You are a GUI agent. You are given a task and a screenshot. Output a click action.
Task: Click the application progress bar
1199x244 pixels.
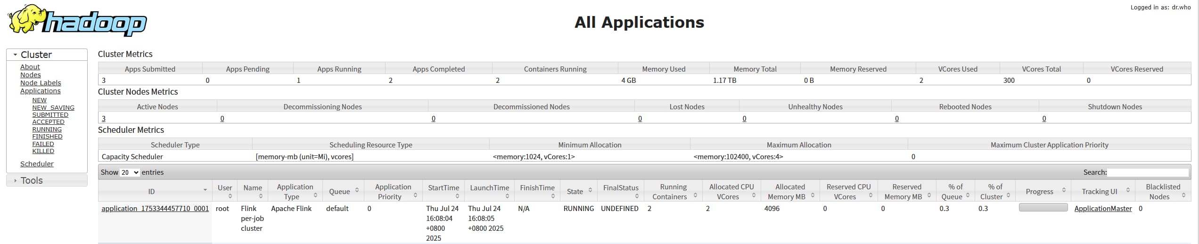pos(1043,207)
